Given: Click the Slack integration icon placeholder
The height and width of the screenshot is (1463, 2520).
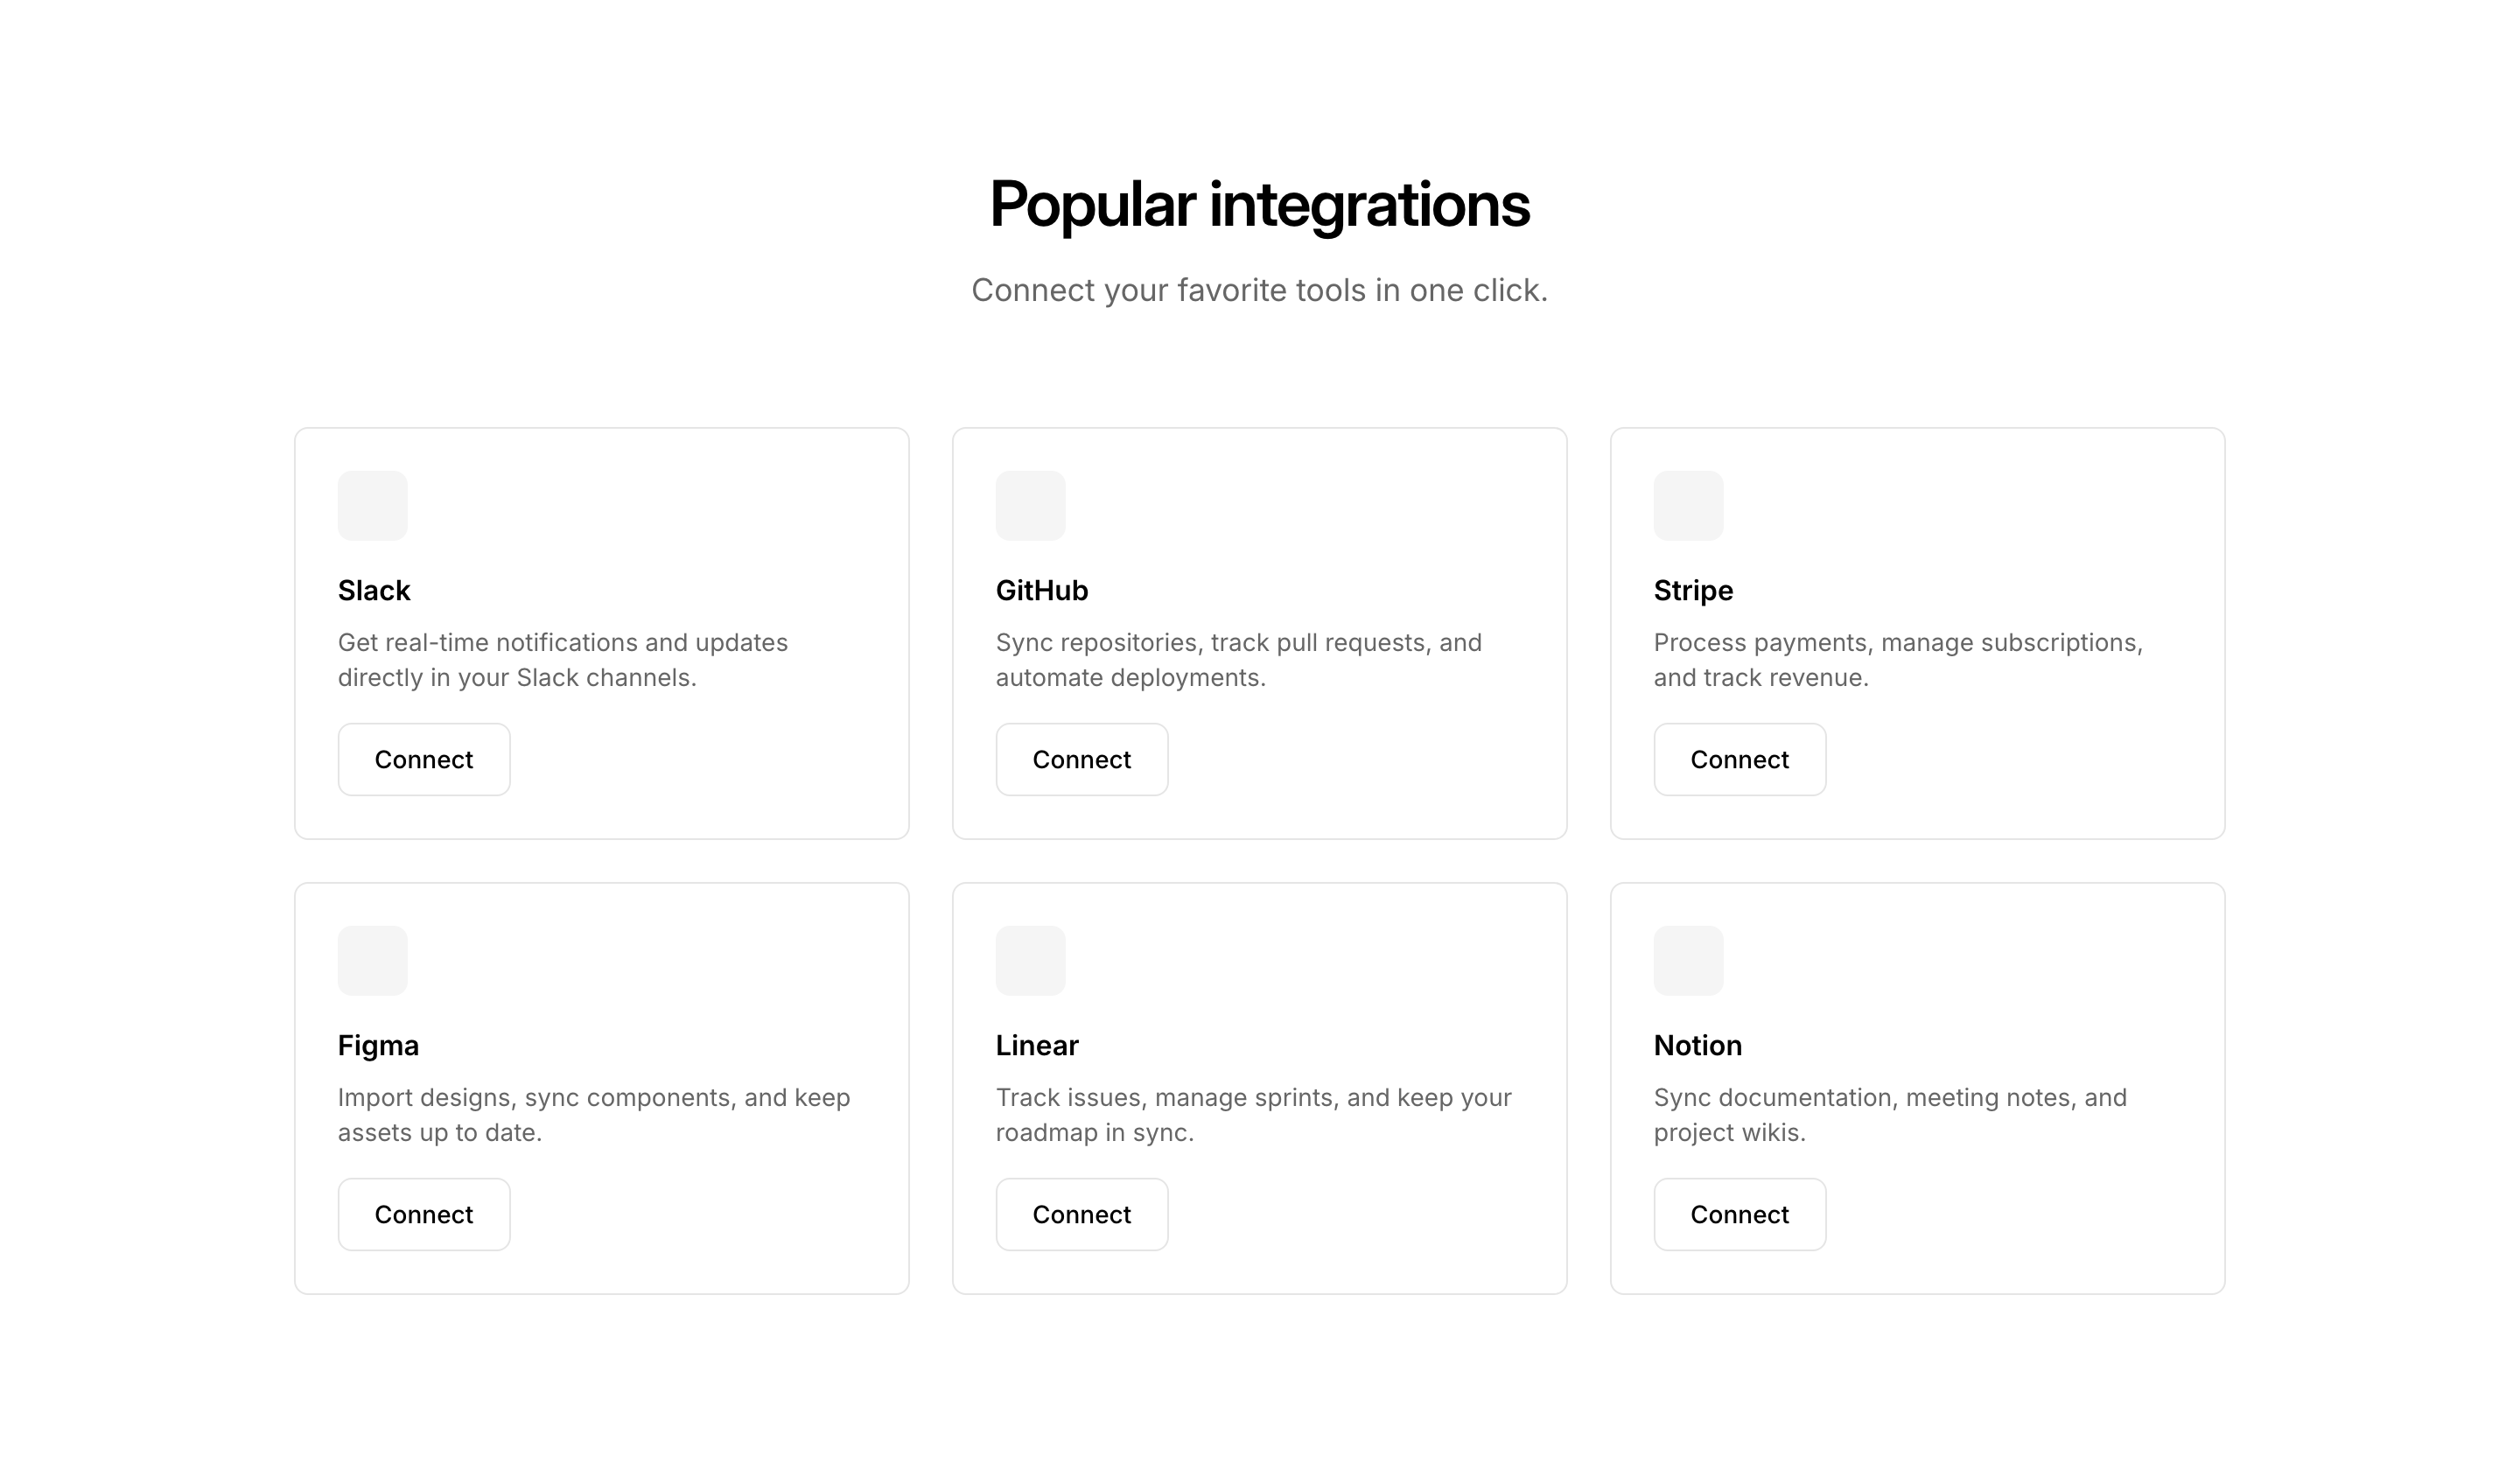Looking at the screenshot, I should (372, 505).
